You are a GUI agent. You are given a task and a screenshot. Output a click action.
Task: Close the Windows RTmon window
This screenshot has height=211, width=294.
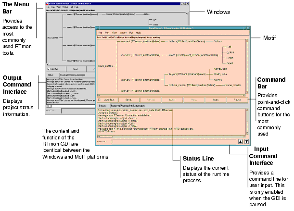tap(188, 3)
